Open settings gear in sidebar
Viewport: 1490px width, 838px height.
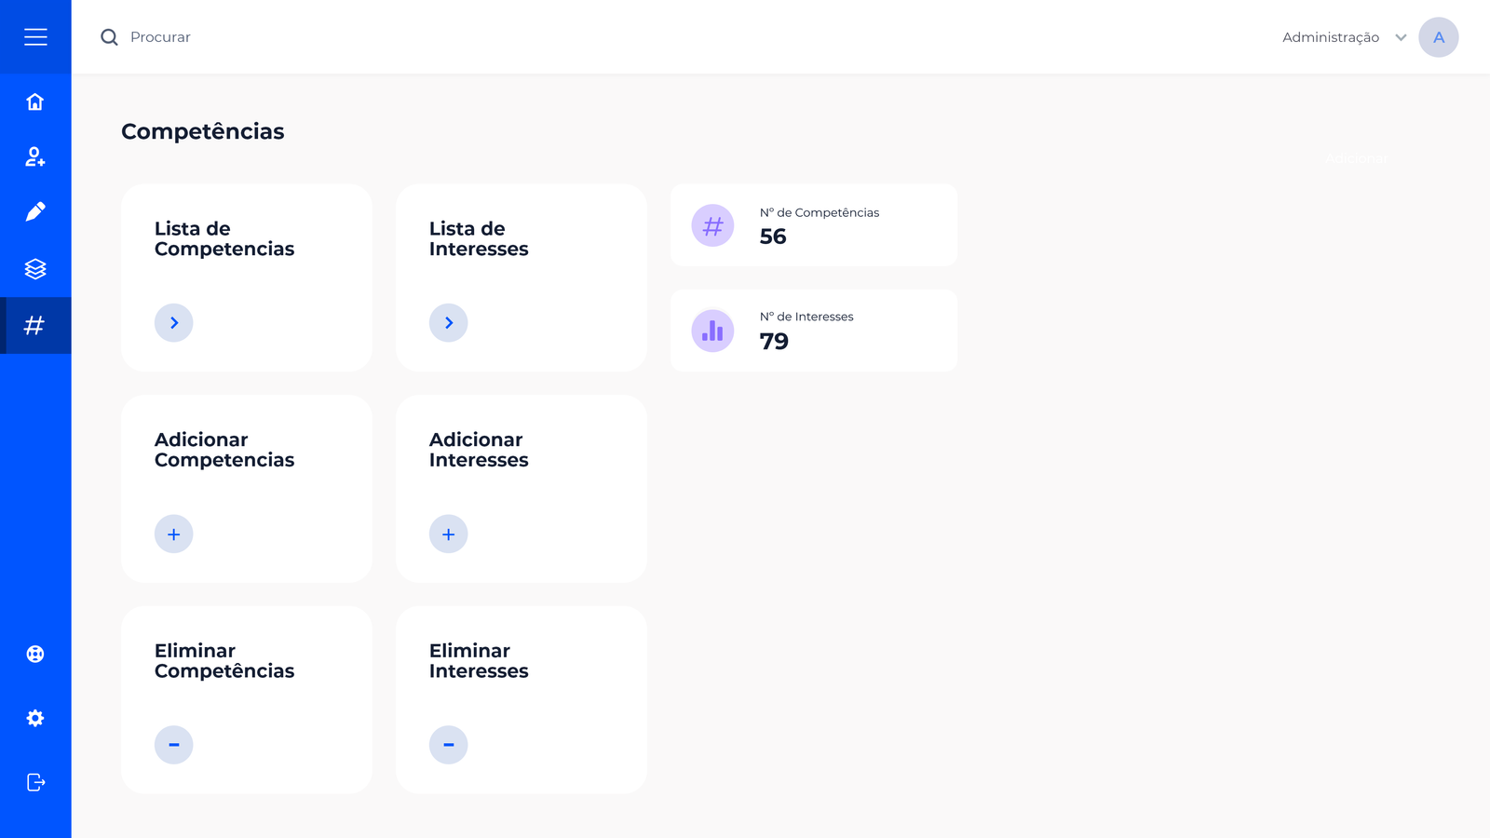[x=35, y=718]
